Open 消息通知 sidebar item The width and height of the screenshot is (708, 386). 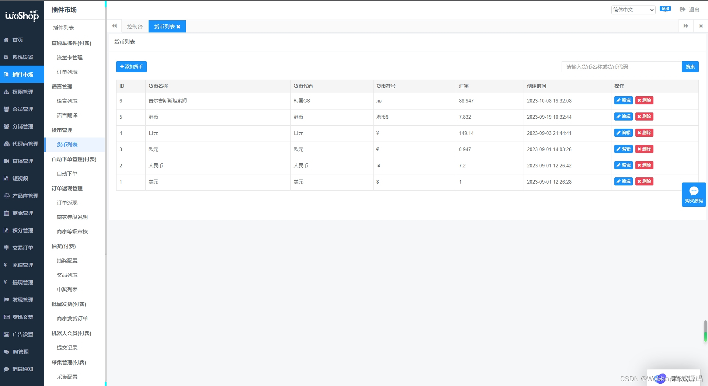coord(22,369)
